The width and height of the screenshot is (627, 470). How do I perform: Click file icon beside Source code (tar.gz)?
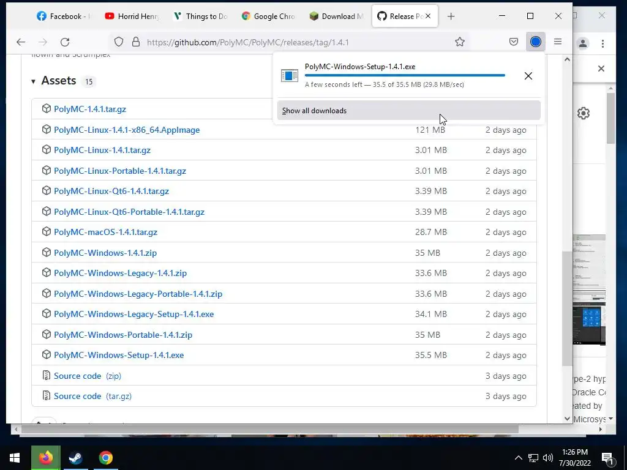point(47,396)
